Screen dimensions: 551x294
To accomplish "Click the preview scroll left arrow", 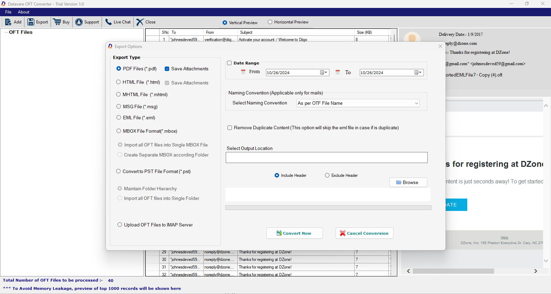I will (409, 271).
